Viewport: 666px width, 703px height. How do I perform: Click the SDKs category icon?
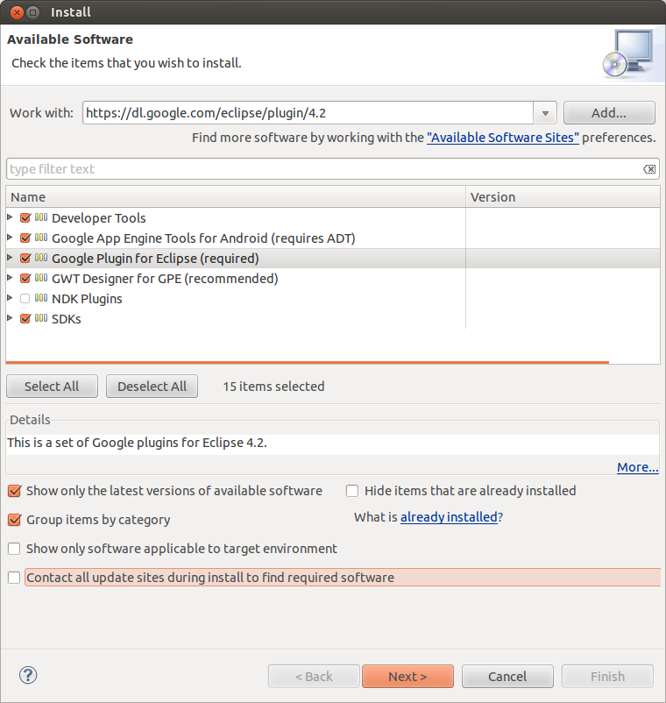(x=41, y=318)
